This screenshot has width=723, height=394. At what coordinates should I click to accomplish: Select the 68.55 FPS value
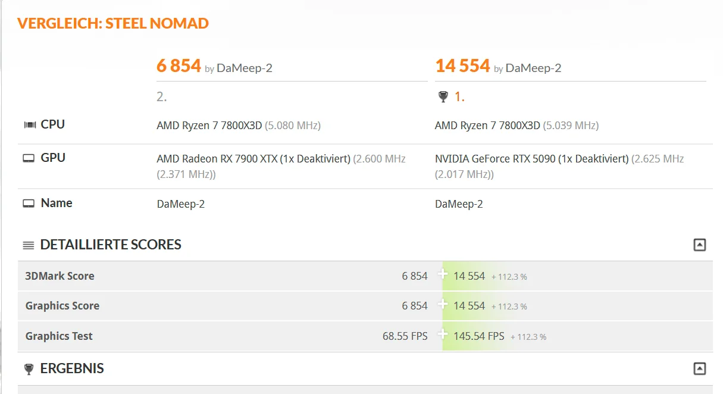[405, 336]
